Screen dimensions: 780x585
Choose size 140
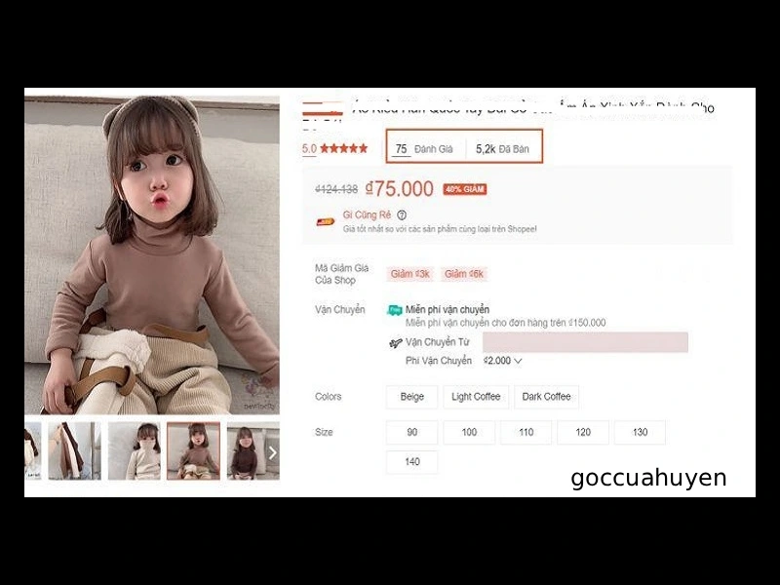point(411,462)
